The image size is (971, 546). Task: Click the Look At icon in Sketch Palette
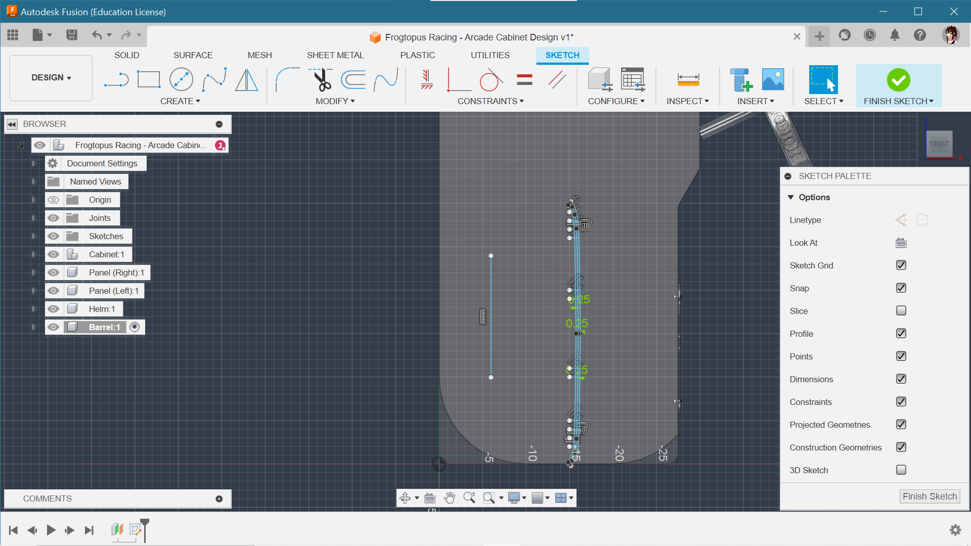coord(901,243)
